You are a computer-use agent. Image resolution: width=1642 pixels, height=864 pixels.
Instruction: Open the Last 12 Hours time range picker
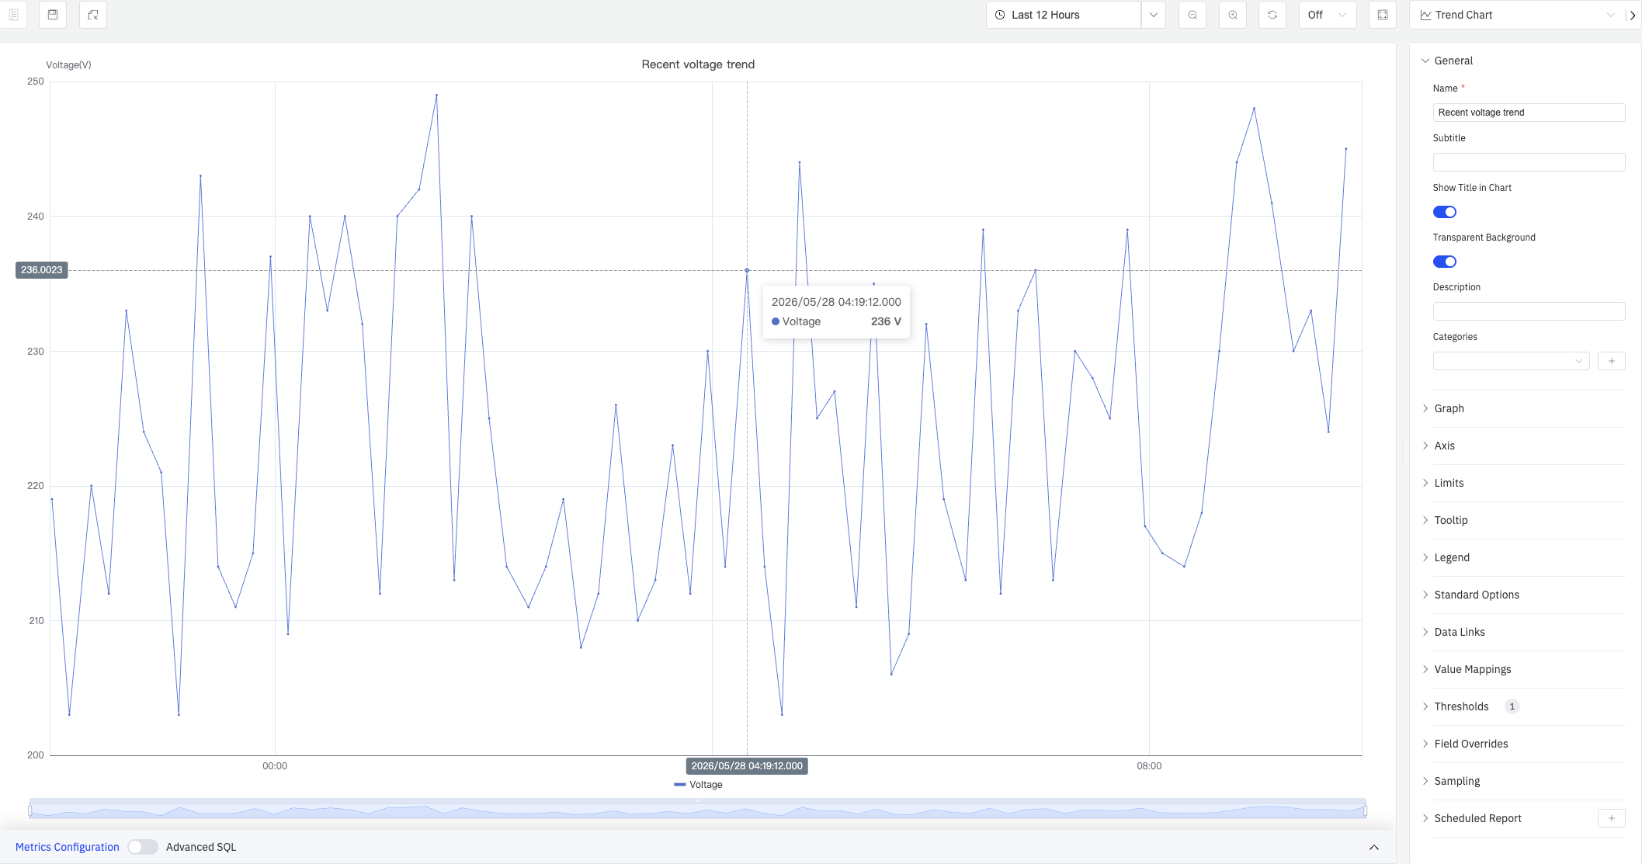point(1063,15)
